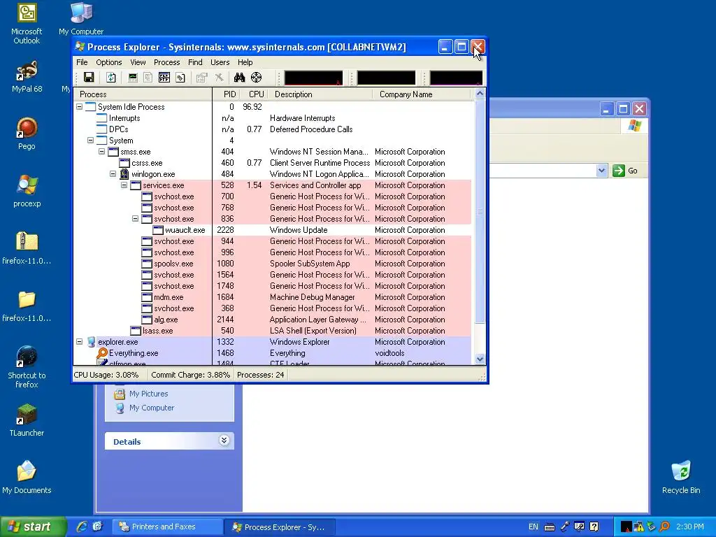
Task: Select the TLauncher desktop icon
Action: pyautogui.click(x=27, y=420)
